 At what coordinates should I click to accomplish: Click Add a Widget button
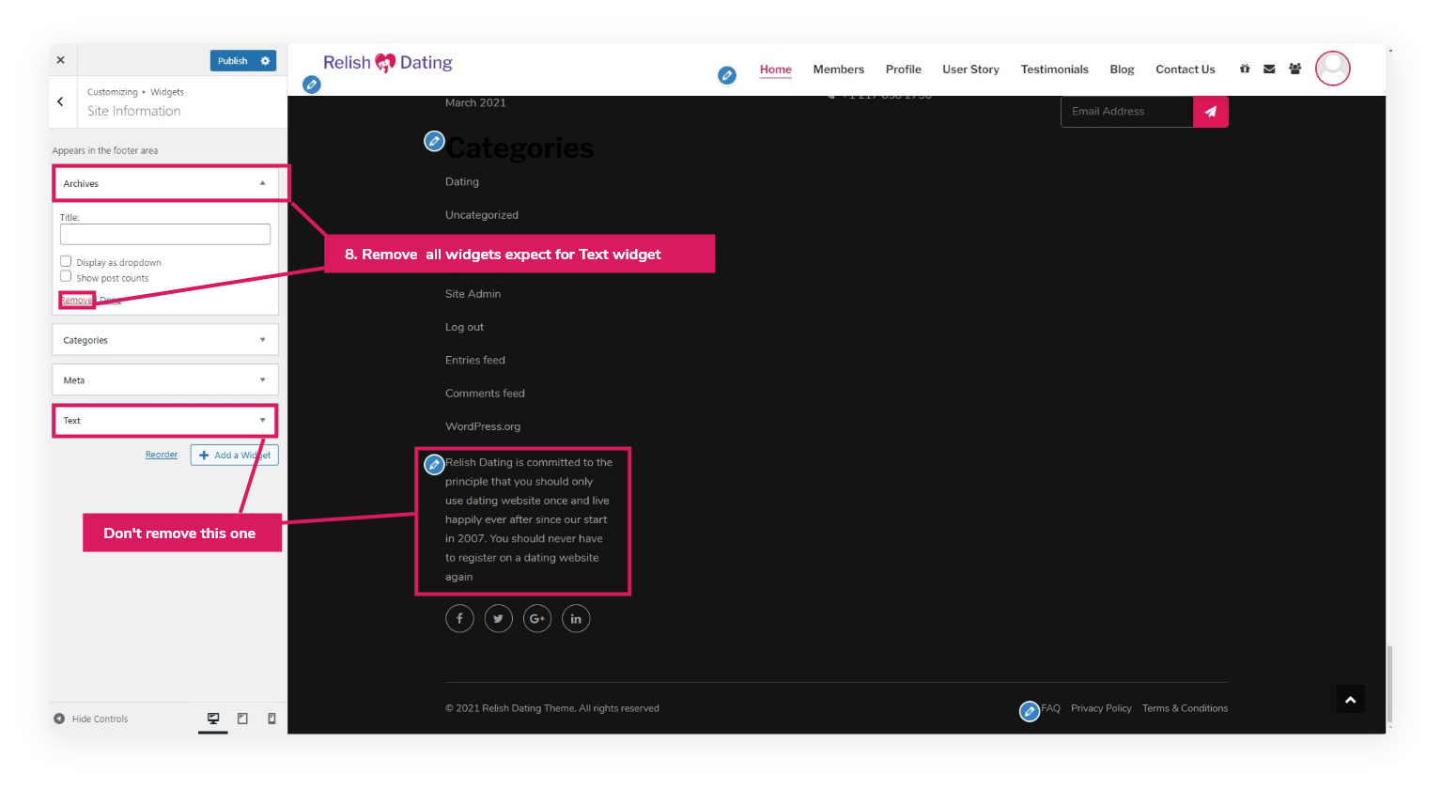[235, 455]
